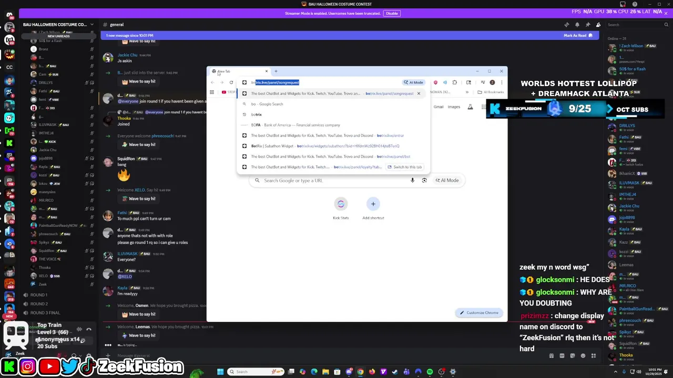
Task: Click the AI Mode chip in address bar
Action: tap(413, 82)
